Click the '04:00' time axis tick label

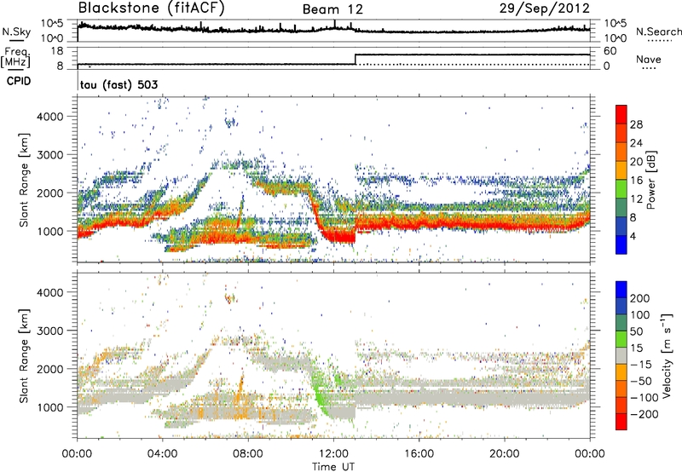click(163, 454)
